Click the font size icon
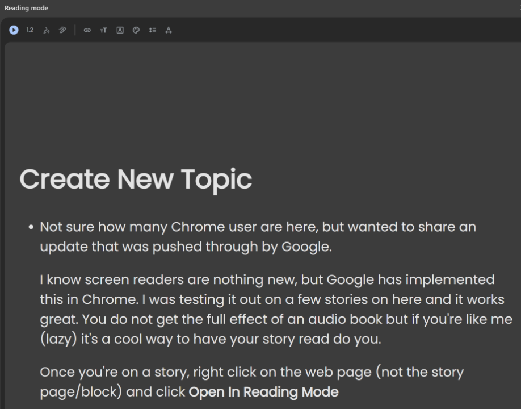 [x=103, y=30]
